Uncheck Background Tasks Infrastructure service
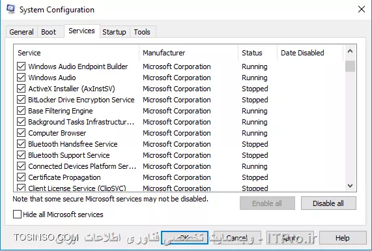This screenshot has height=251, width=372. click(x=21, y=122)
